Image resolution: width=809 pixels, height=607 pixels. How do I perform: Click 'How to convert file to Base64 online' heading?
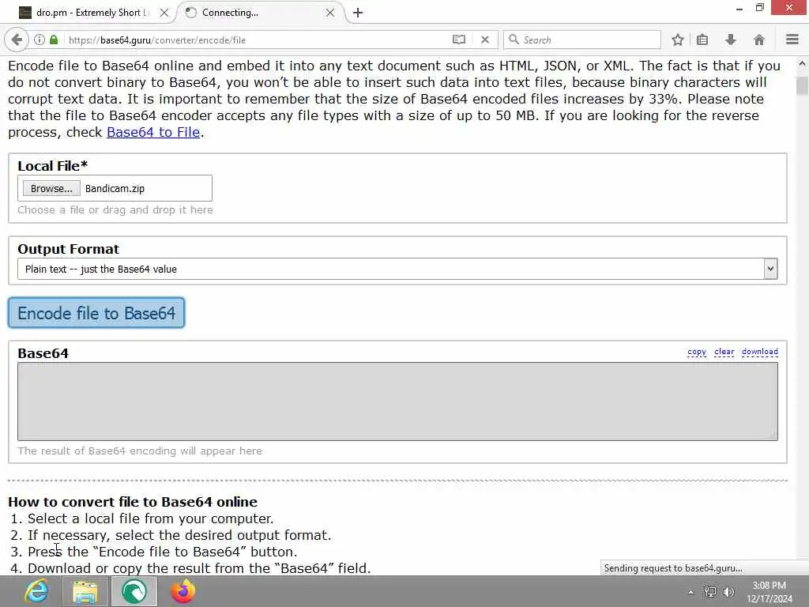coord(133,502)
